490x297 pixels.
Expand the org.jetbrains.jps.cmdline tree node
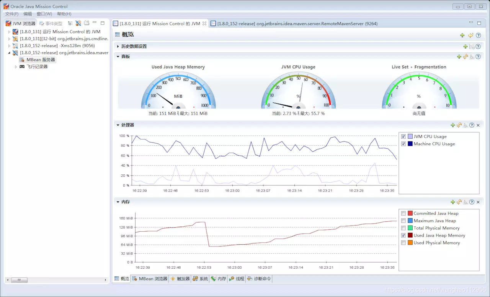9,39
